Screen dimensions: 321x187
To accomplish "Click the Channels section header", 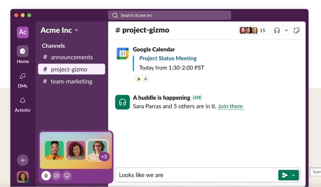I will click(x=53, y=46).
